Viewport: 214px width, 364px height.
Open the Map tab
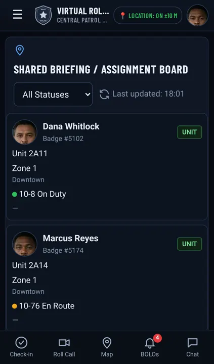[x=107, y=347]
